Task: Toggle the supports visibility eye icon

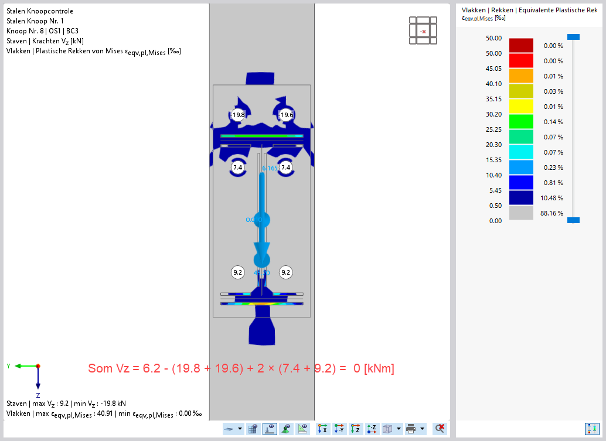Action: (x=286, y=429)
